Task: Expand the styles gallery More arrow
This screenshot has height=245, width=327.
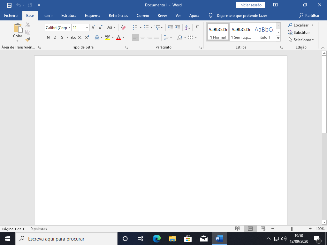Action: (x=278, y=38)
